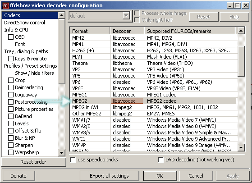Toggle the Levels checkbox
Viewport: 252px width, 183px height.
point(11,124)
